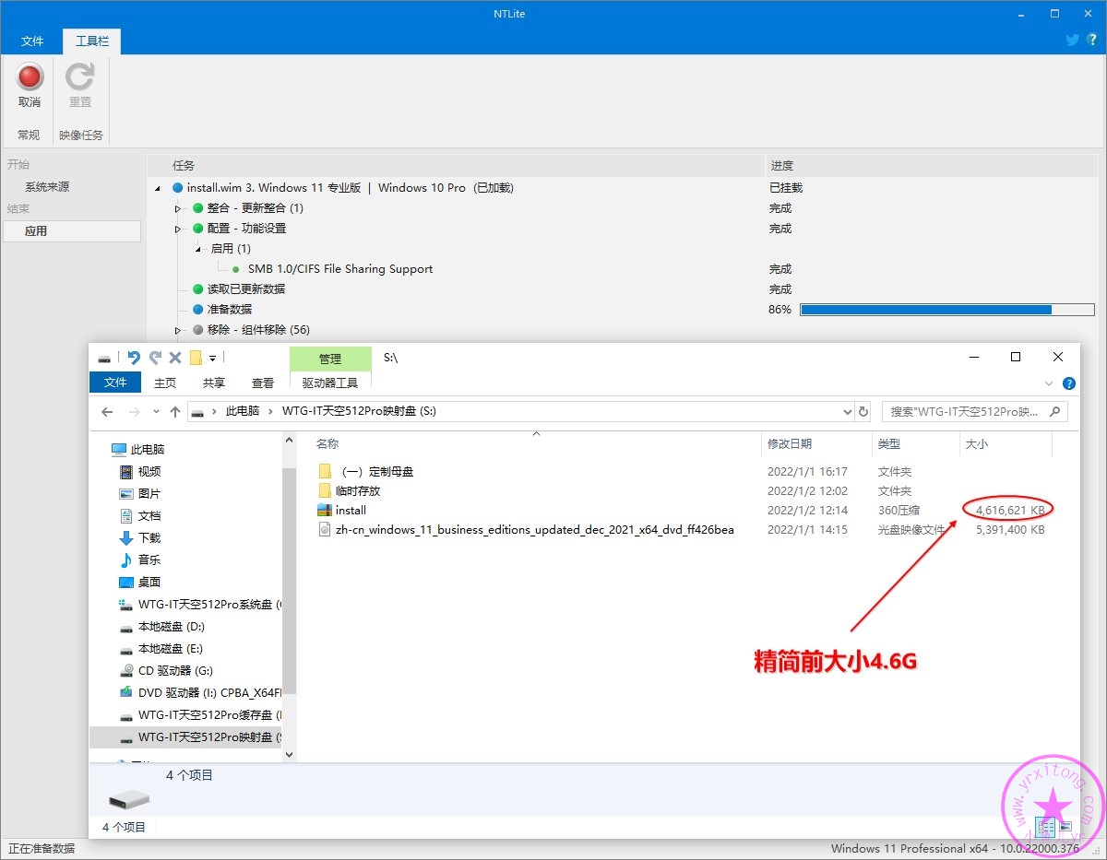Screen dimensions: 1107x860
Task: Click 此电脑 breadcrumb in address bar
Action: point(243,412)
